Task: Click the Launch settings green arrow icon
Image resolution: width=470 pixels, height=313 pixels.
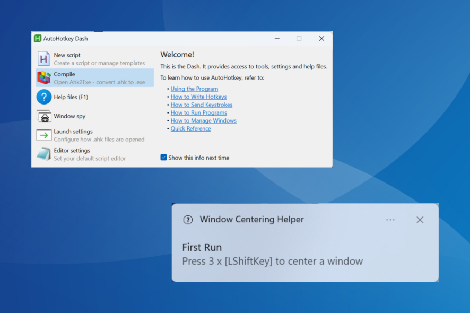Action: point(44,135)
